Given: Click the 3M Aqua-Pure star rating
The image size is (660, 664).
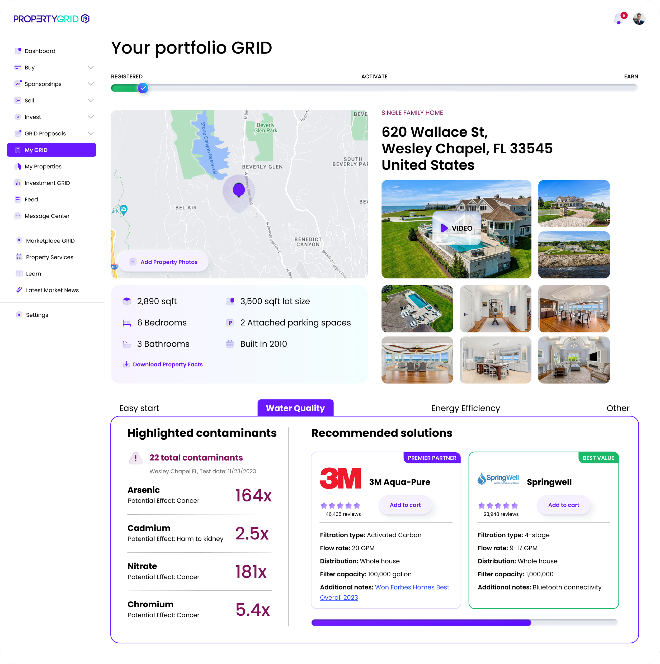Looking at the screenshot, I should (340, 506).
